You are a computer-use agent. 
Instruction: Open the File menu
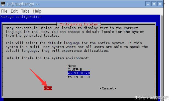pyautogui.click(x=4, y=11)
